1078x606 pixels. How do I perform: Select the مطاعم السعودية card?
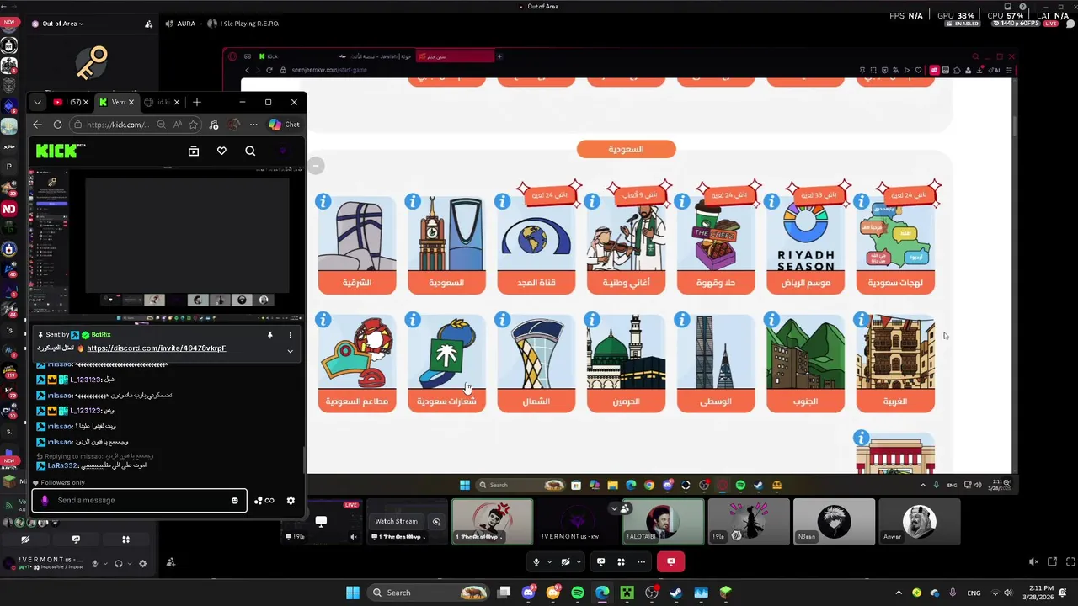tap(357, 364)
